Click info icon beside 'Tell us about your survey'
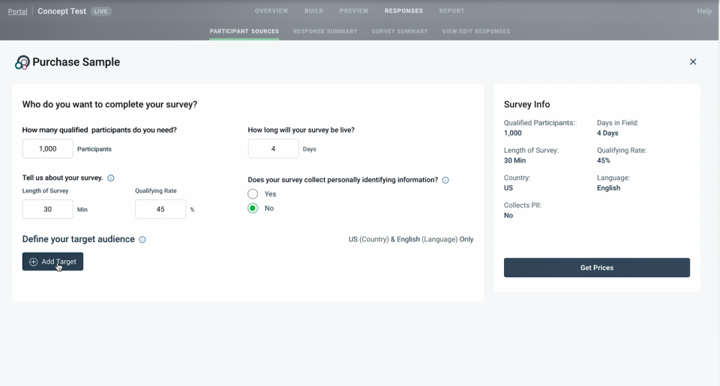Viewport: 720px width, 386px height. click(x=111, y=178)
